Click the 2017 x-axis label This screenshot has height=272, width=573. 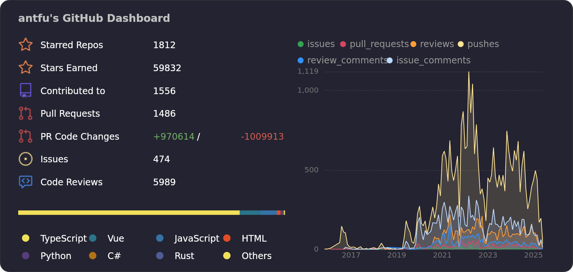pos(351,255)
